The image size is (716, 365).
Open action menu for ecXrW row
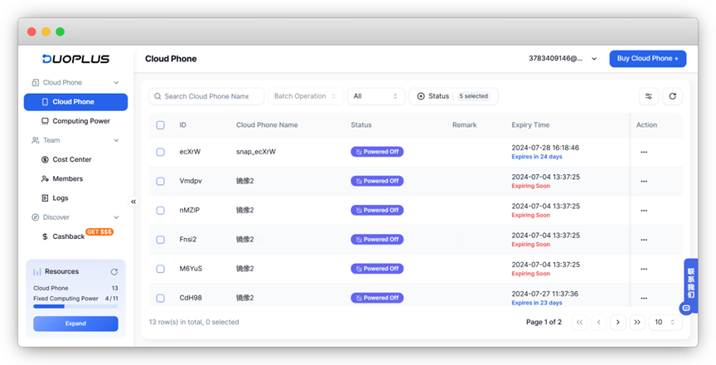pos(643,152)
